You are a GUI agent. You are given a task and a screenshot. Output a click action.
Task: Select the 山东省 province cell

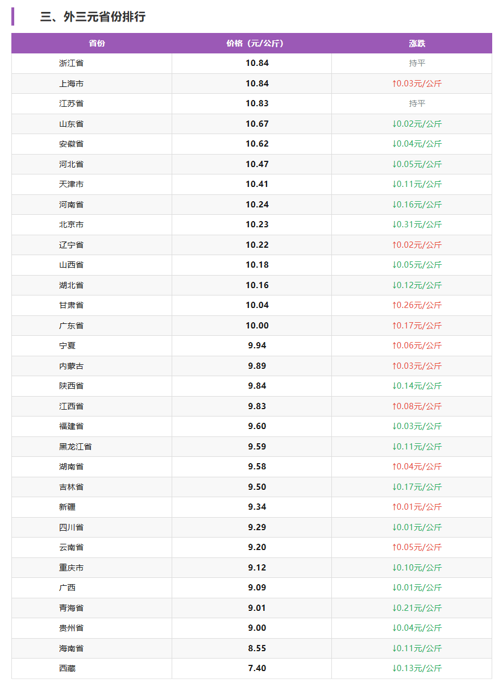[71, 124]
